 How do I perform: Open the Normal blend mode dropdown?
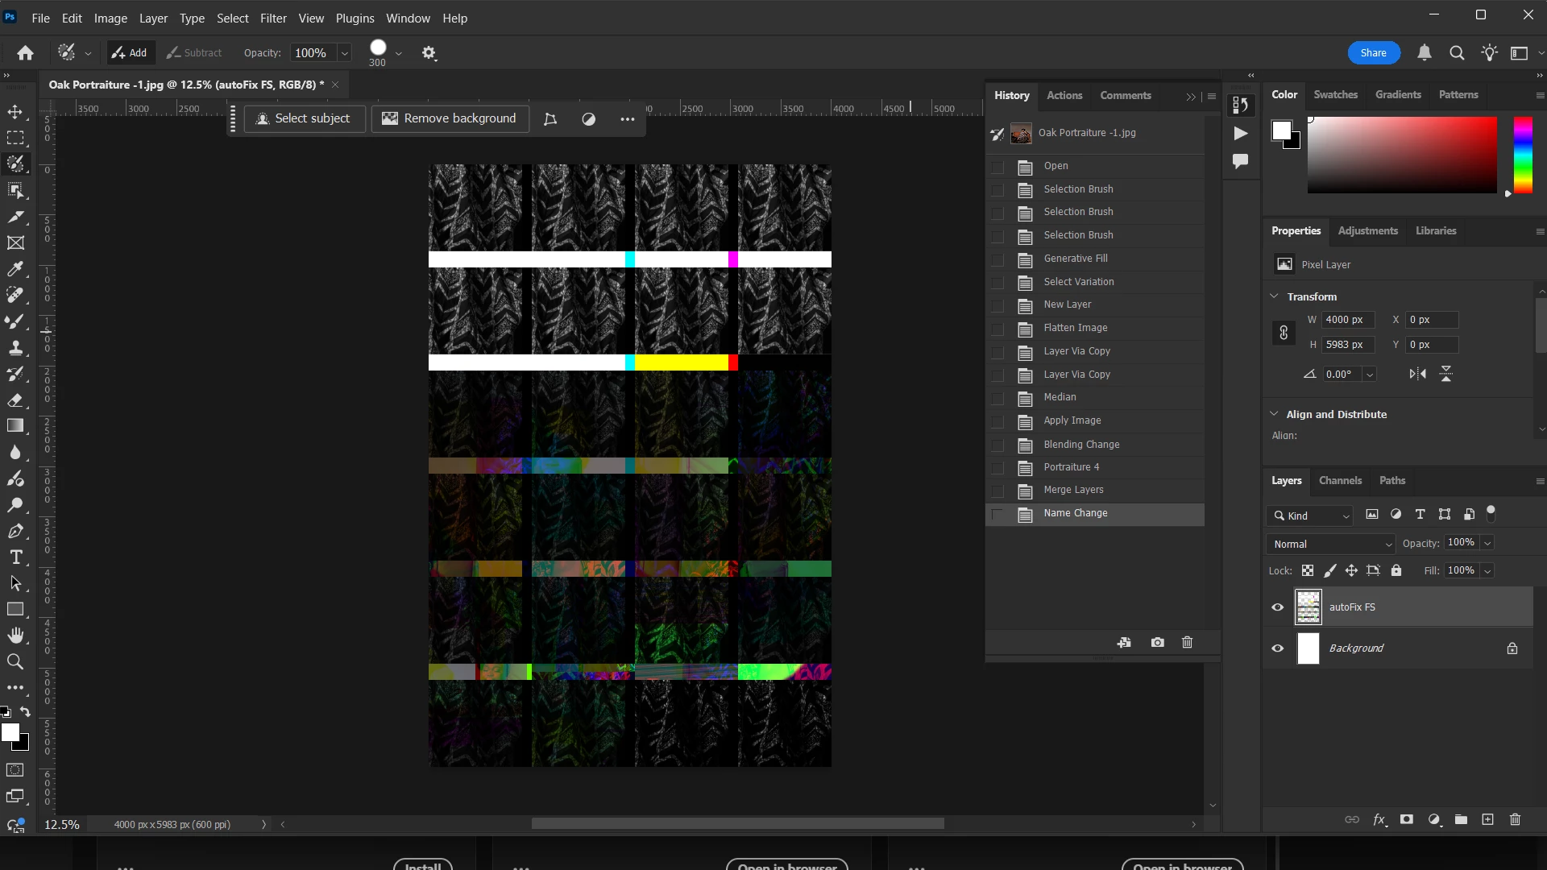(1329, 545)
